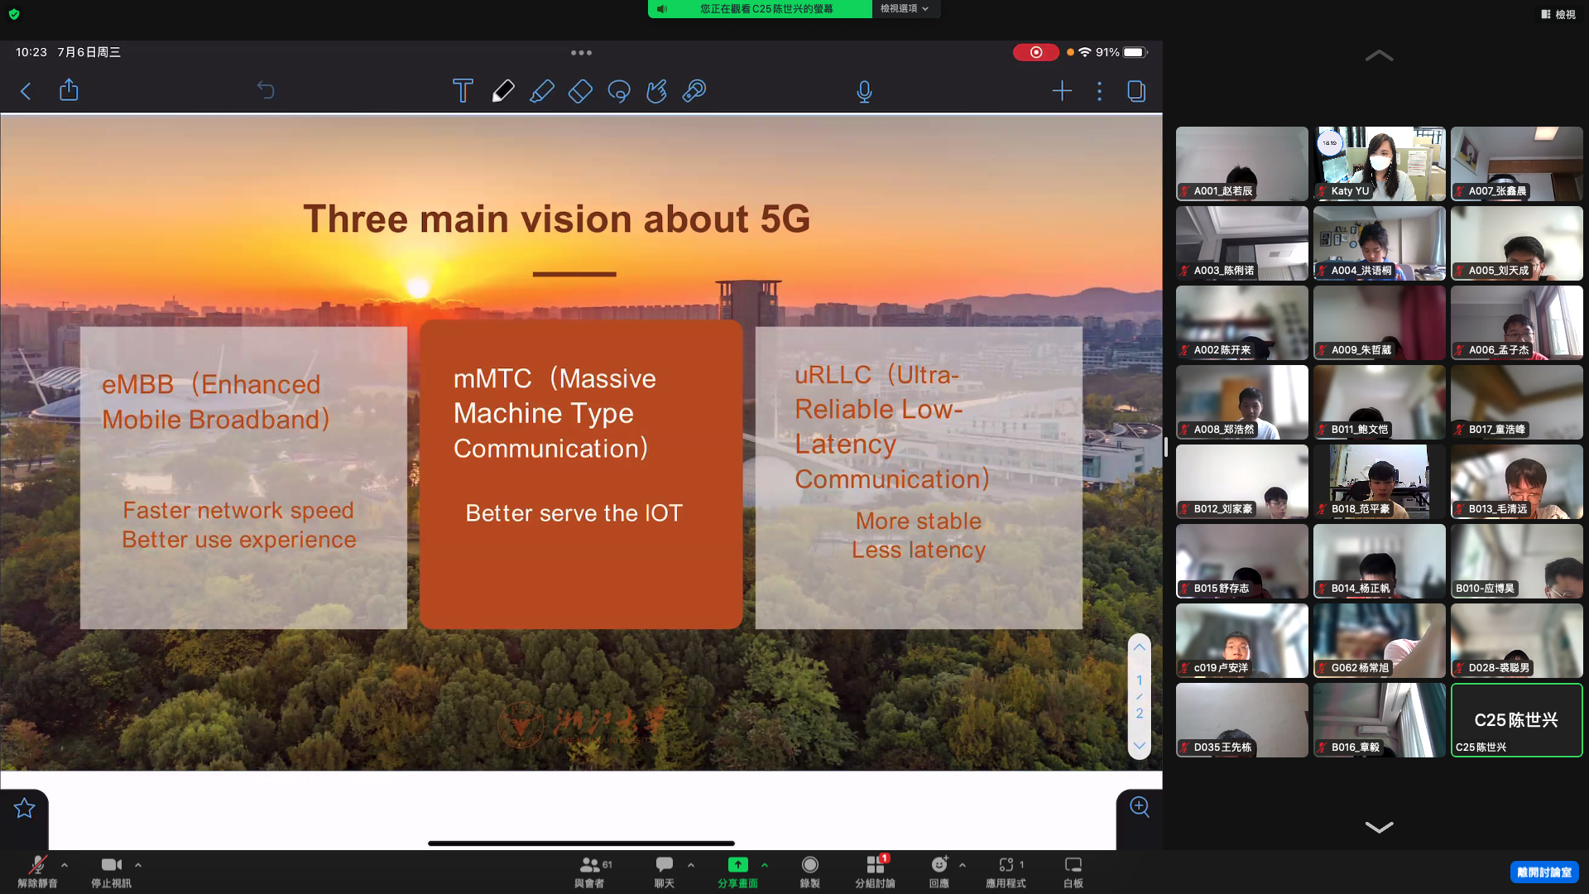Click the microphone recording icon
Screen dimensions: 1589x894
864,91
